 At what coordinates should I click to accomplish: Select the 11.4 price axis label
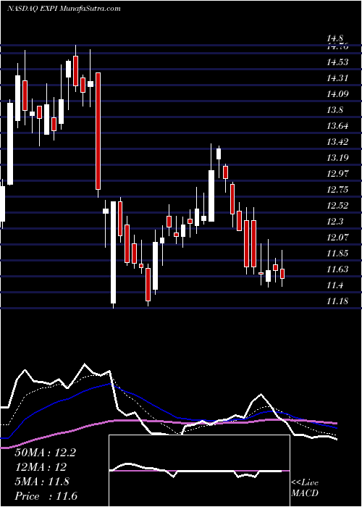335,285
